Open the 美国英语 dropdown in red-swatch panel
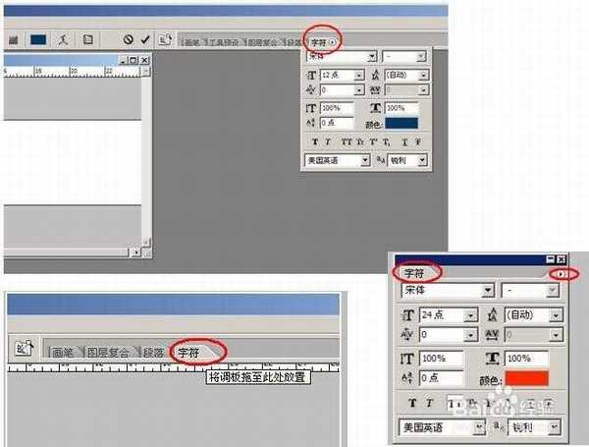The width and height of the screenshot is (589, 447). [479, 427]
